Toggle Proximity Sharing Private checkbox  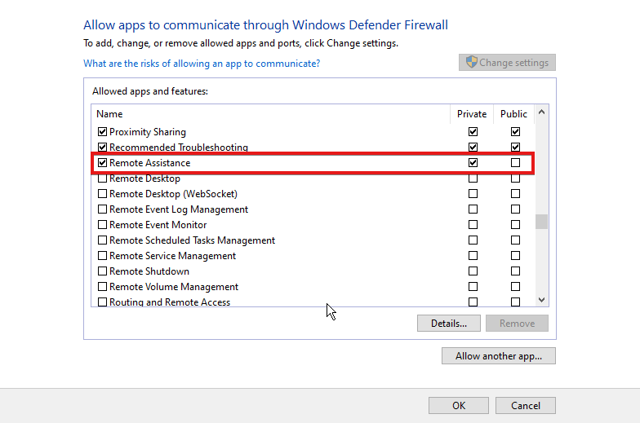(x=473, y=132)
